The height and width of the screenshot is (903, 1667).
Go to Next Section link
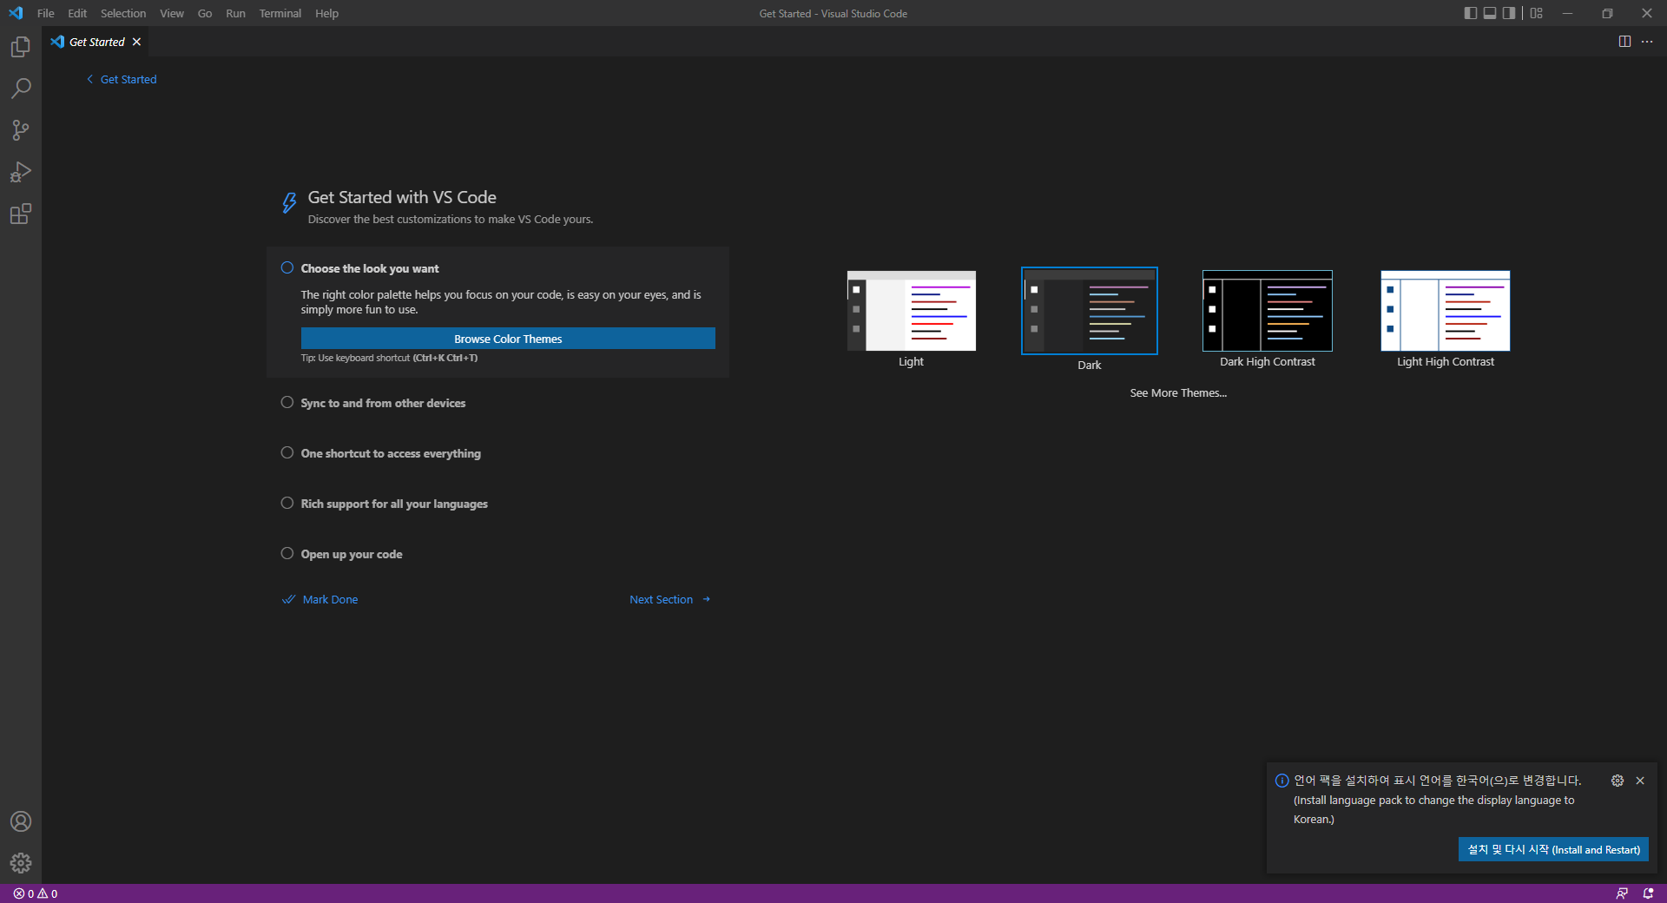coord(662,600)
